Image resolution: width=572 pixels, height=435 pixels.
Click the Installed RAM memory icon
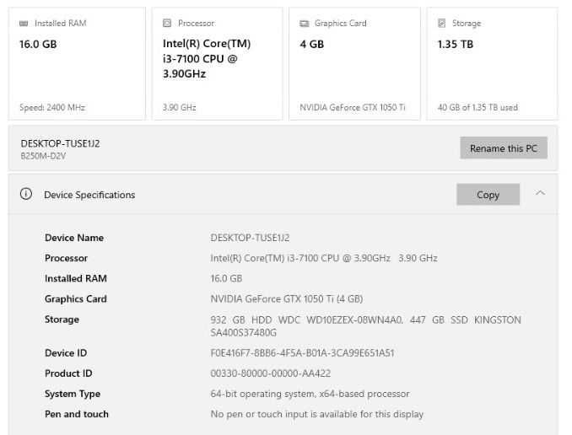pos(24,24)
